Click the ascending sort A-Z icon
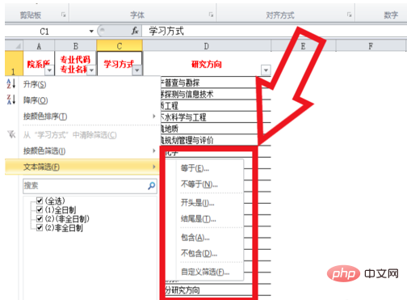This screenshot has height=300, width=407. 10,84
